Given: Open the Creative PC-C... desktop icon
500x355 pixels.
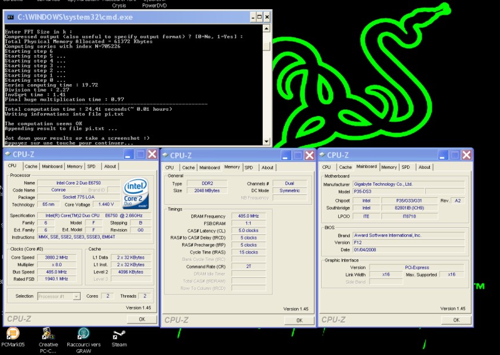Looking at the screenshot, I should pos(48,340).
